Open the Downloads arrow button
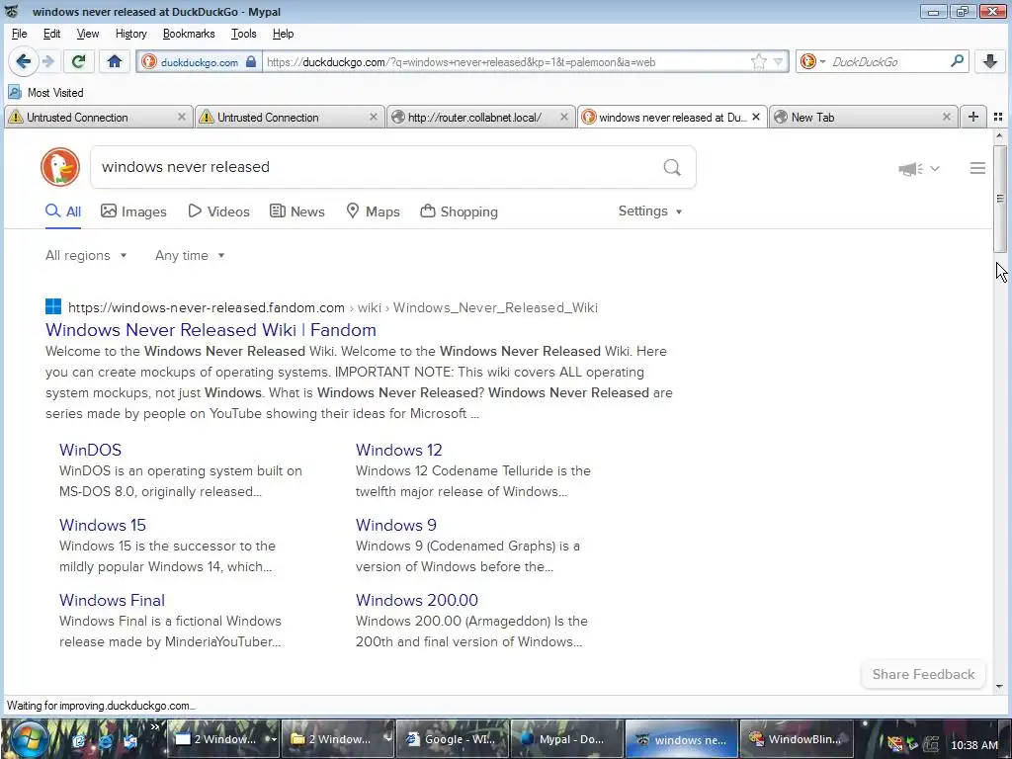The width and height of the screenshot is (1012, 759). pos(990,62)
